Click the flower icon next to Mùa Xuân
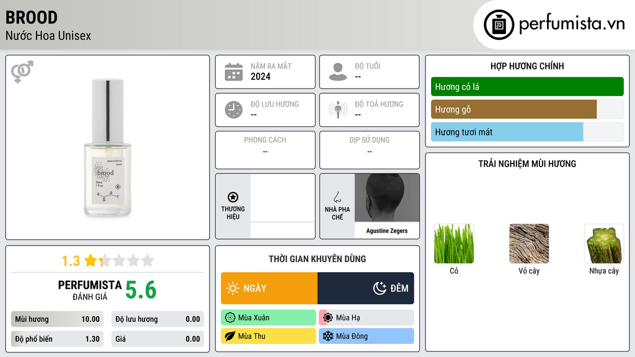 tap(230, 318)
